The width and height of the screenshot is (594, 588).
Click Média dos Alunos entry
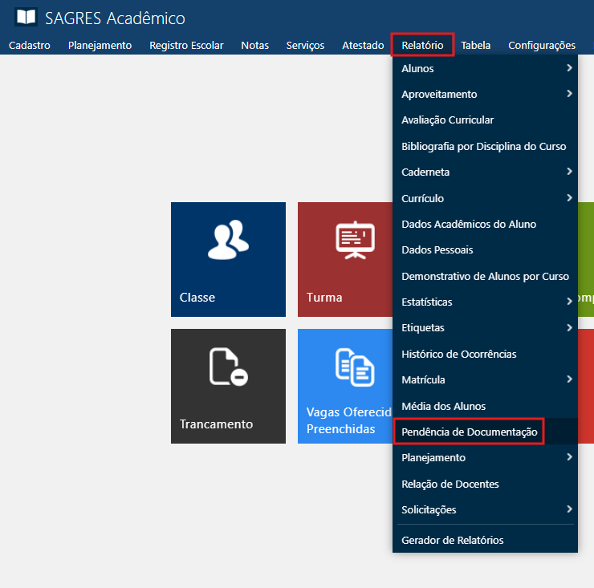tap(443, 406)
